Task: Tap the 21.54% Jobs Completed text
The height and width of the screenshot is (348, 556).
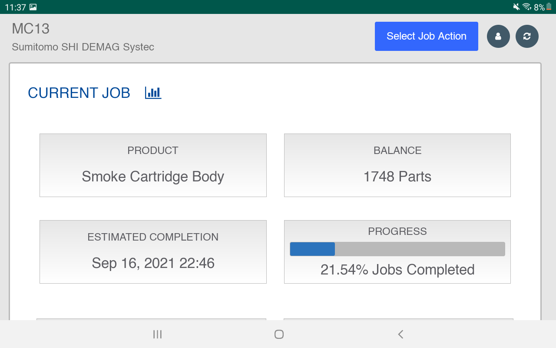Action: 397,270
